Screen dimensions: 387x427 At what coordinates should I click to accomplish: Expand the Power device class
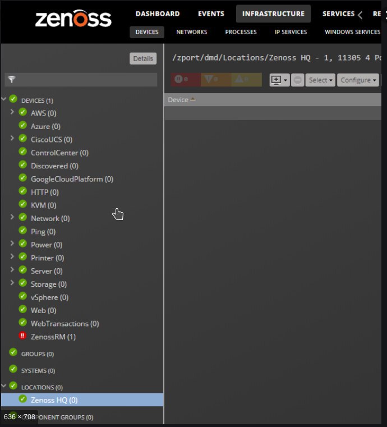12,244
